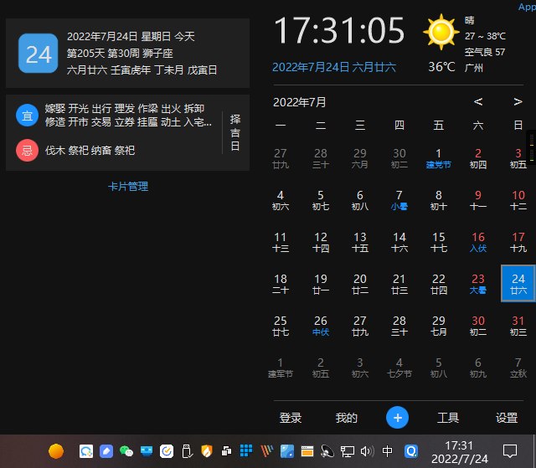Click the overlapping screens tray icon
Viewport: 536px width, 468px height.
click(226, 451)
